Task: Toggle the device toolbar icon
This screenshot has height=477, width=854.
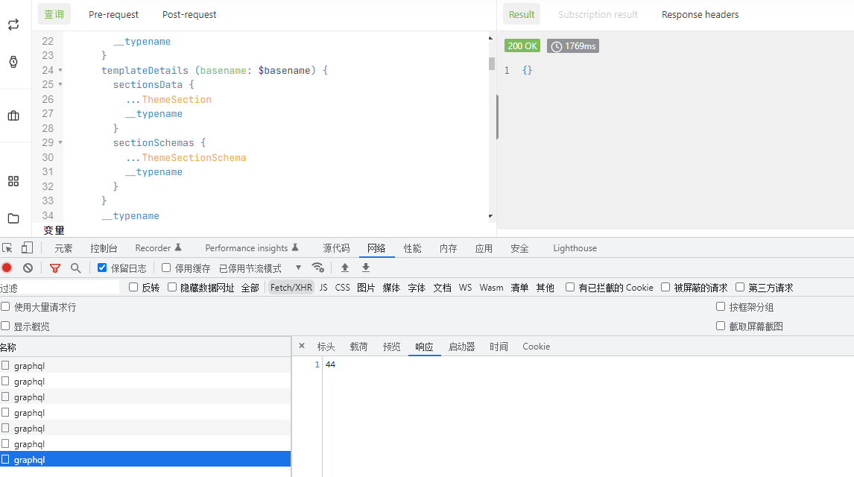Action: [x=27, y=248]
